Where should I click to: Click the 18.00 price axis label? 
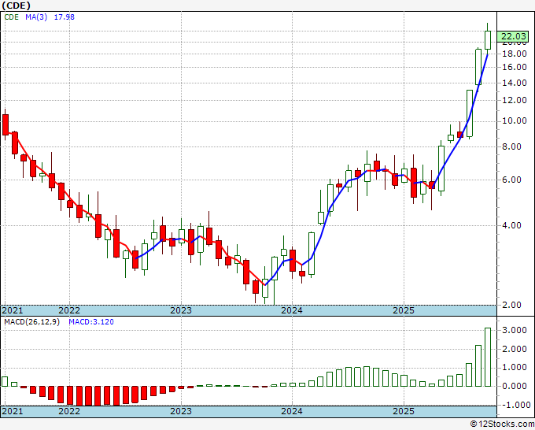coord(515,54)
